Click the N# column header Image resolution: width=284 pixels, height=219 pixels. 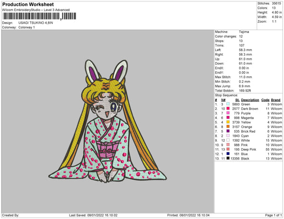click(223, 100)
